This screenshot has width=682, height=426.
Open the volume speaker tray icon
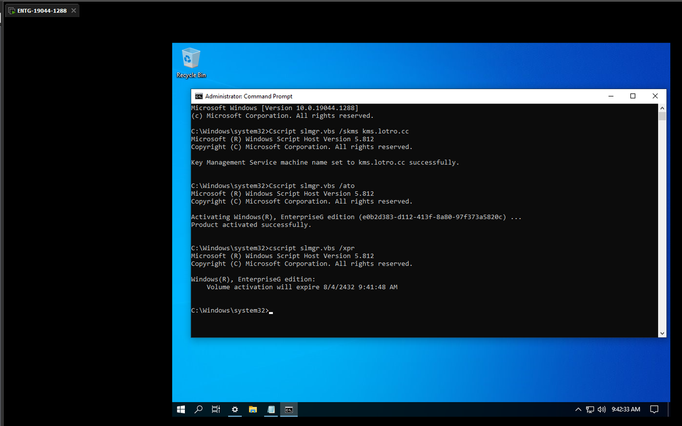click(602, 409)
